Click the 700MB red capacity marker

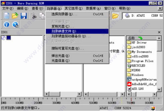click(131, 100)
